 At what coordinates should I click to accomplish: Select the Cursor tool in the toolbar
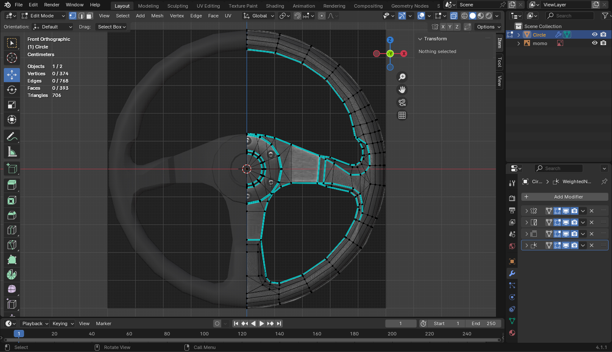(12, 58)
